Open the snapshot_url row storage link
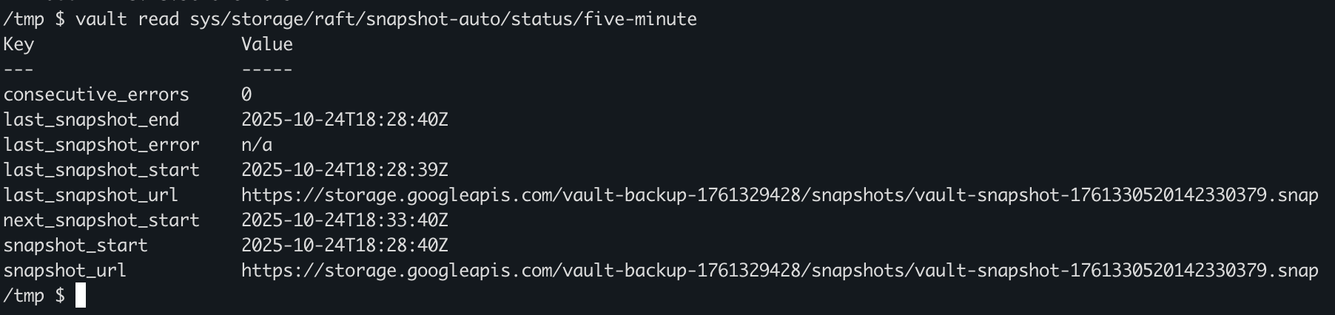 click(779, 271)
